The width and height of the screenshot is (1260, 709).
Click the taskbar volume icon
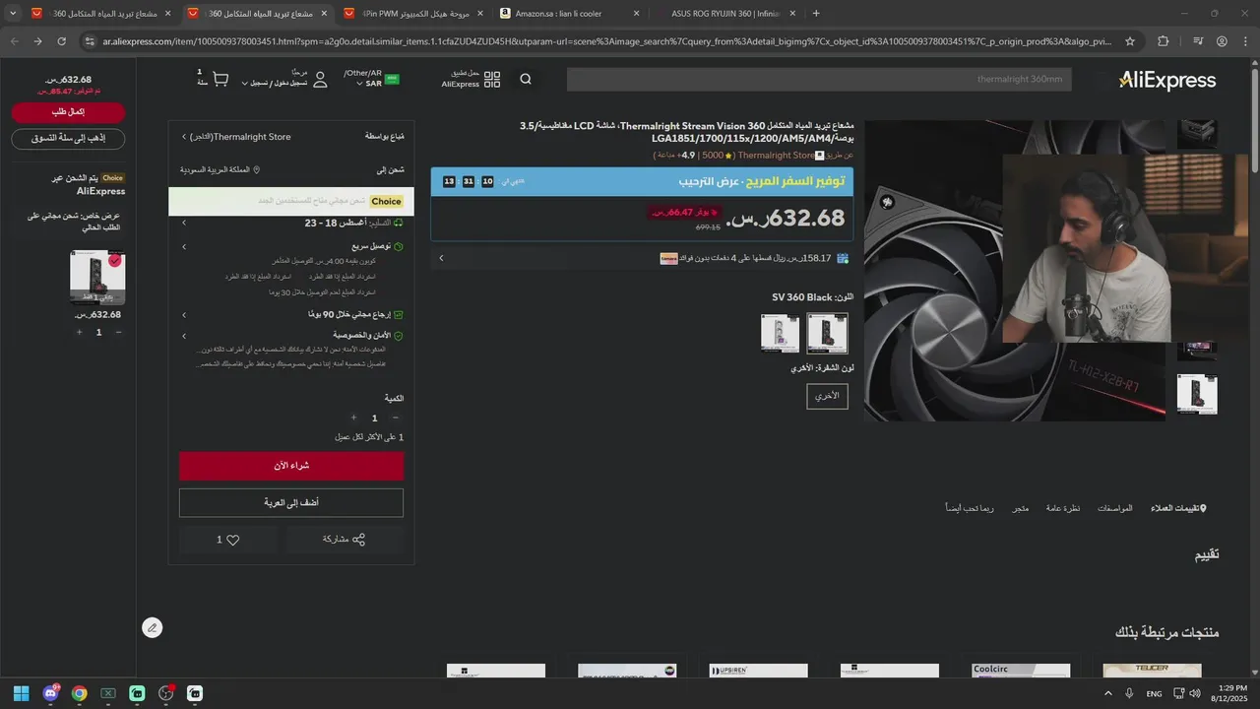click(1195, 693)
